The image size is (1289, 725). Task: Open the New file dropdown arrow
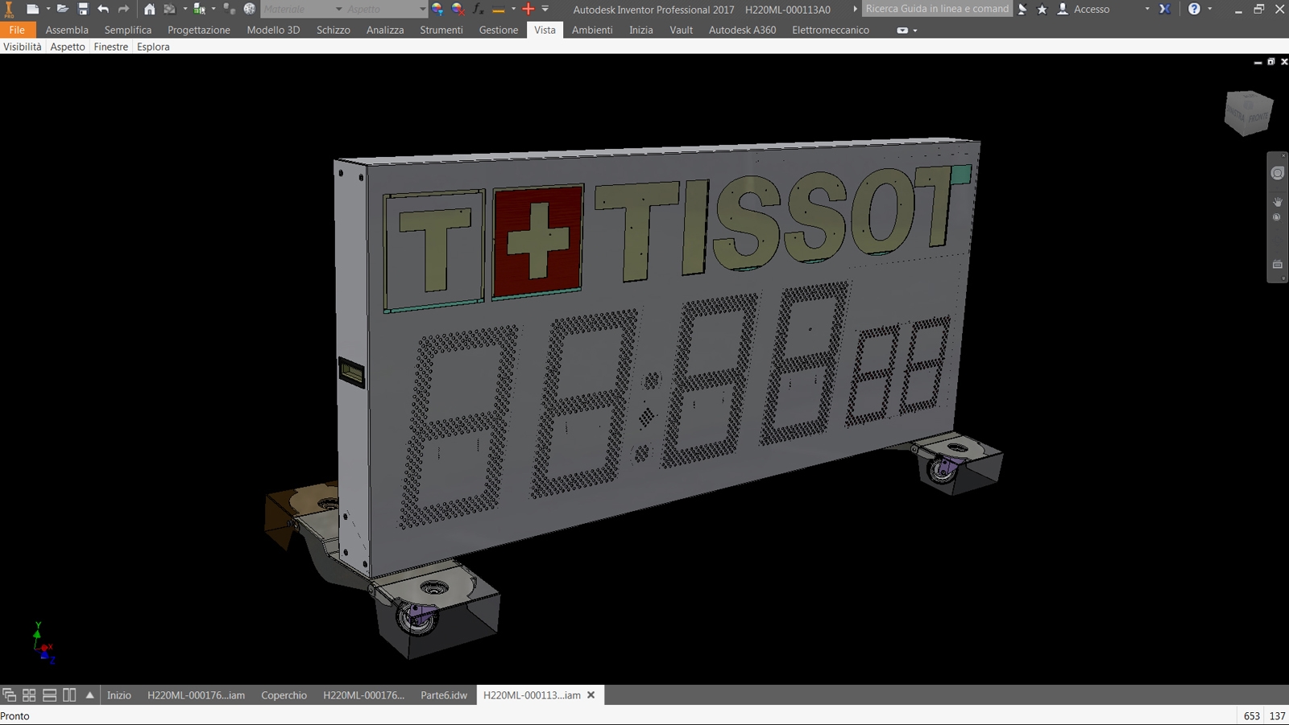pyautogui.click(x=48, y=9)
